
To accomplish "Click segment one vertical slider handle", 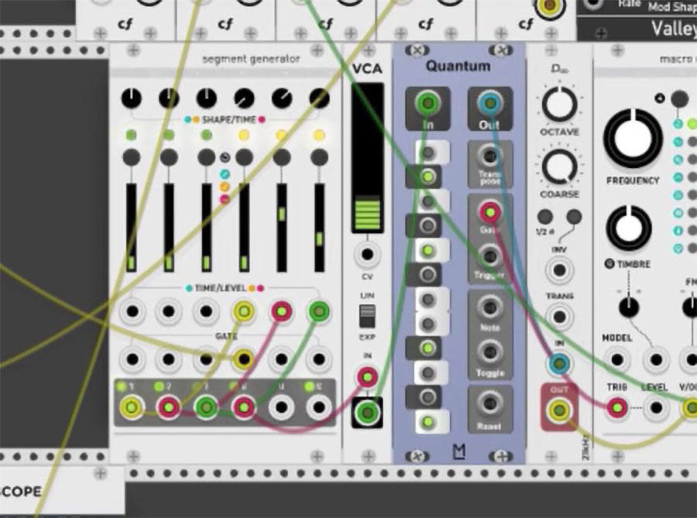I will pyautogui.click(x=131, y=262).
